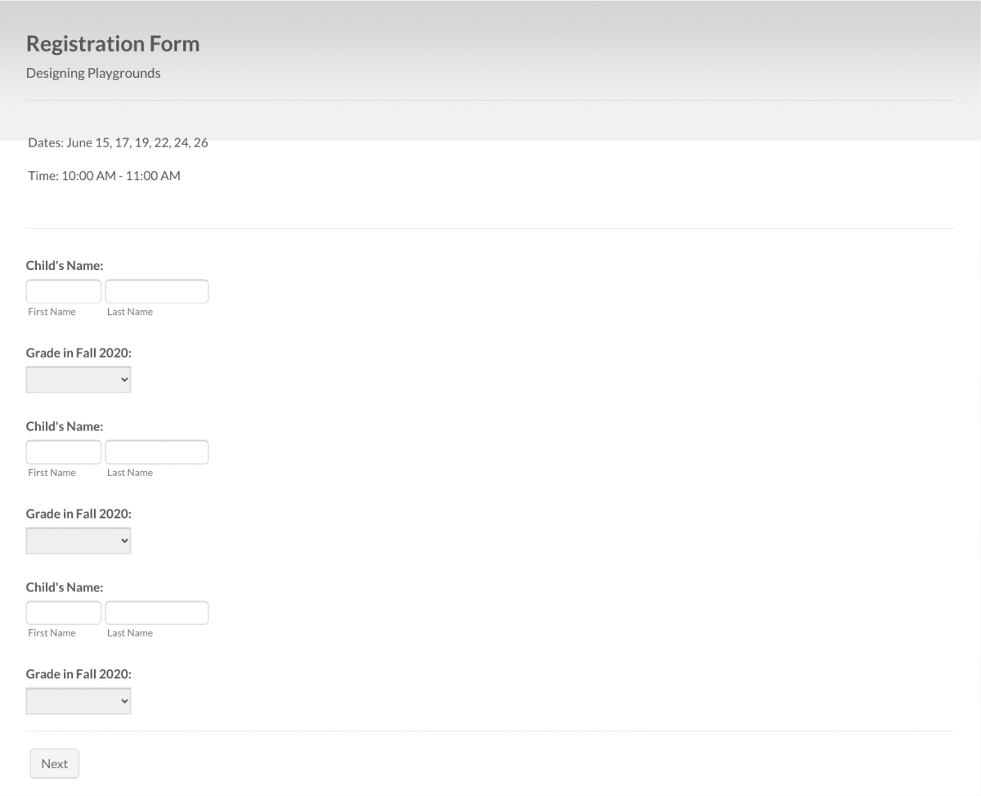Select the second child's First Name input
Image resolution: width=981 pixels, height=796 pixels.
point(63,451)
